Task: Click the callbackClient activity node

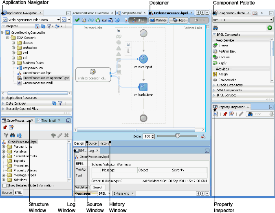Action: pyautogui.click(x=143, y=87)
